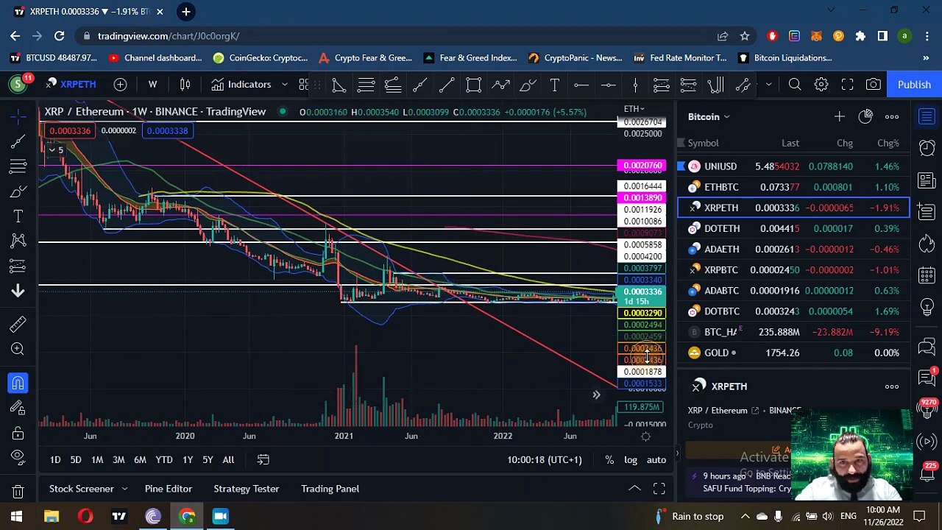Viewport: 942px width, 530px height.
Task: Select the All time range
Action: (228, 460)
